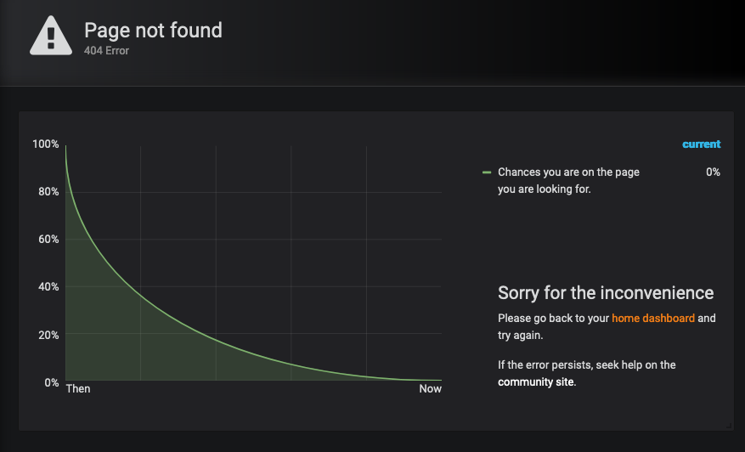745x452 pixels.
Task: Click the 100% y-axis label
Action: tap(46, 144)
